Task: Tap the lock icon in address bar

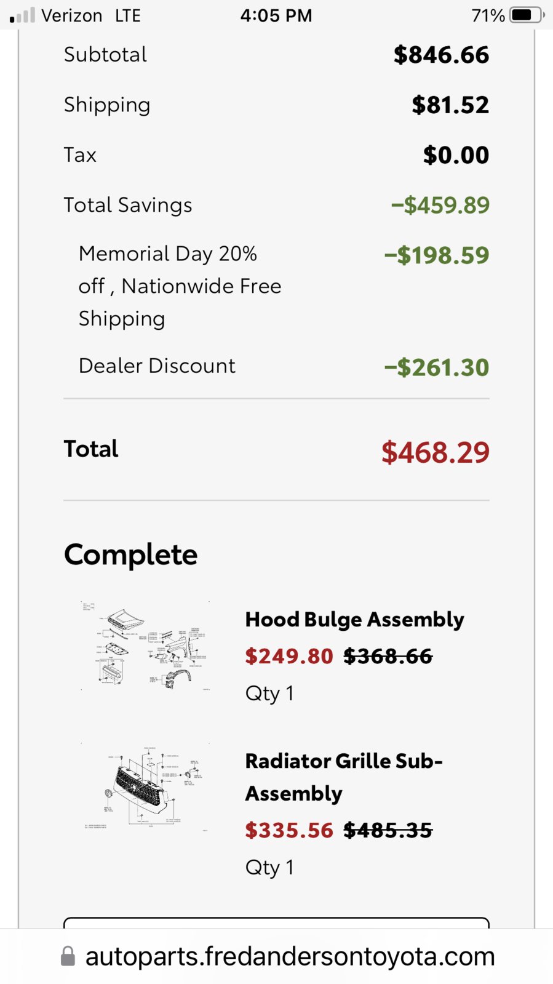Action: pyautogui.click(x=68, y=956)
